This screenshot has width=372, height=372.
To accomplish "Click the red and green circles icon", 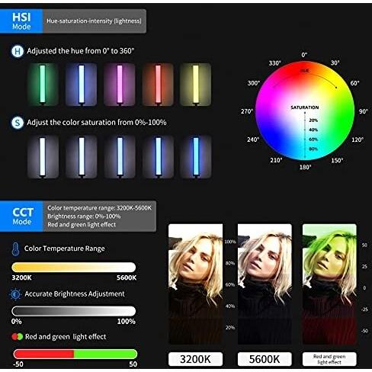I will (x=18, y=337).
